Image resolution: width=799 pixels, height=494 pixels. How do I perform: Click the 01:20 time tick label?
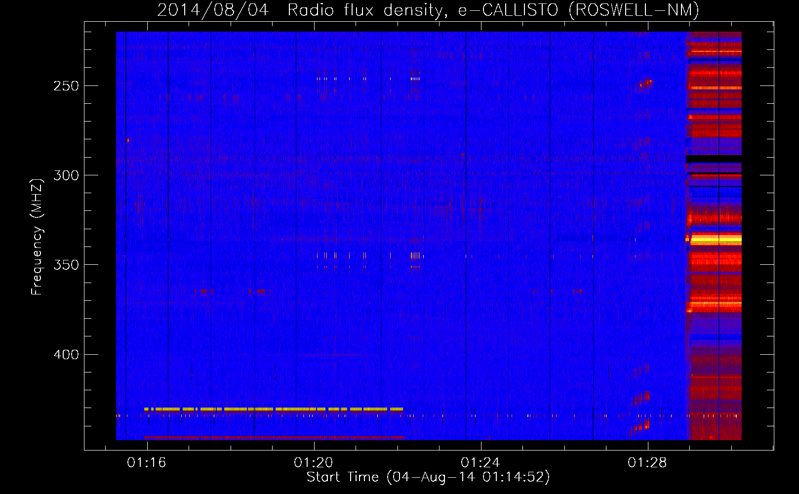tap(314, 463)
